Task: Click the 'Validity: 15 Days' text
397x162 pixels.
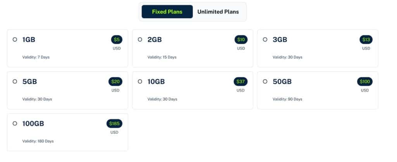Action: tap(162, 57)
